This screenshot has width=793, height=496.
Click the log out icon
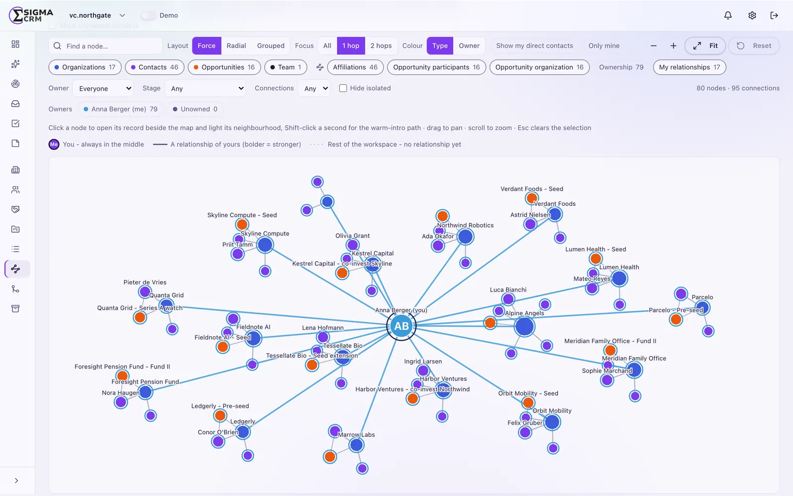(x=774, y=15)
